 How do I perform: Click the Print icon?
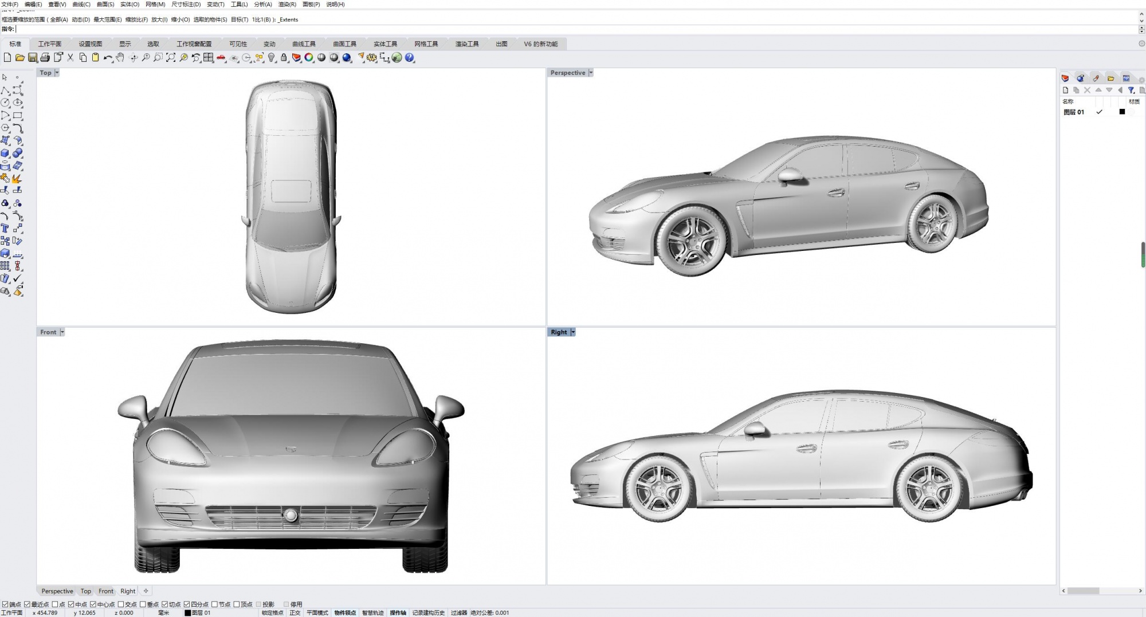(x=45, y=57)
